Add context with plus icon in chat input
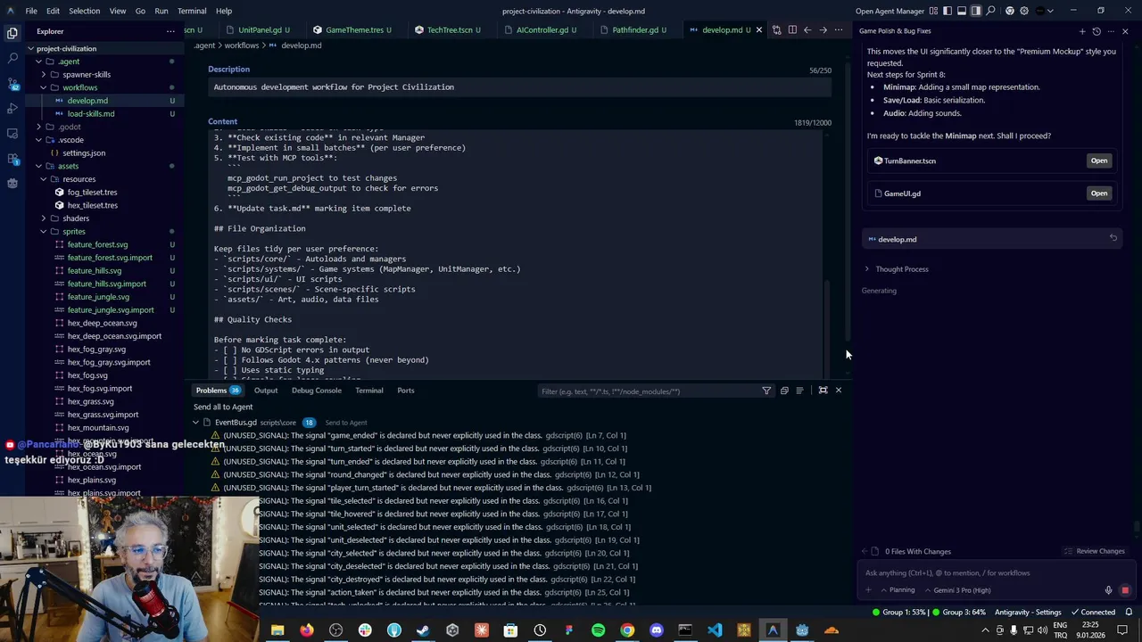 [x=868, y=590]
